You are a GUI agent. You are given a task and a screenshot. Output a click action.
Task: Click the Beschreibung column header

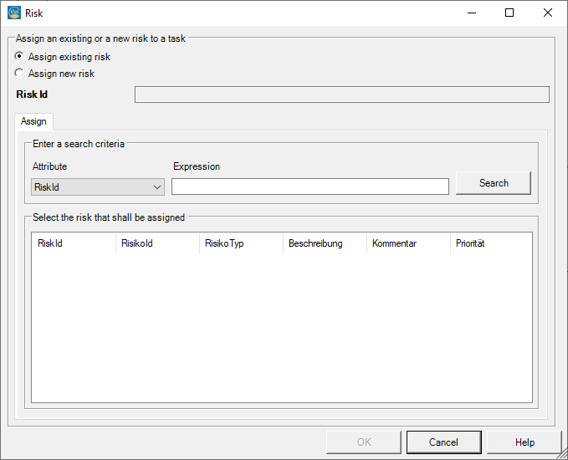(325, 244)
